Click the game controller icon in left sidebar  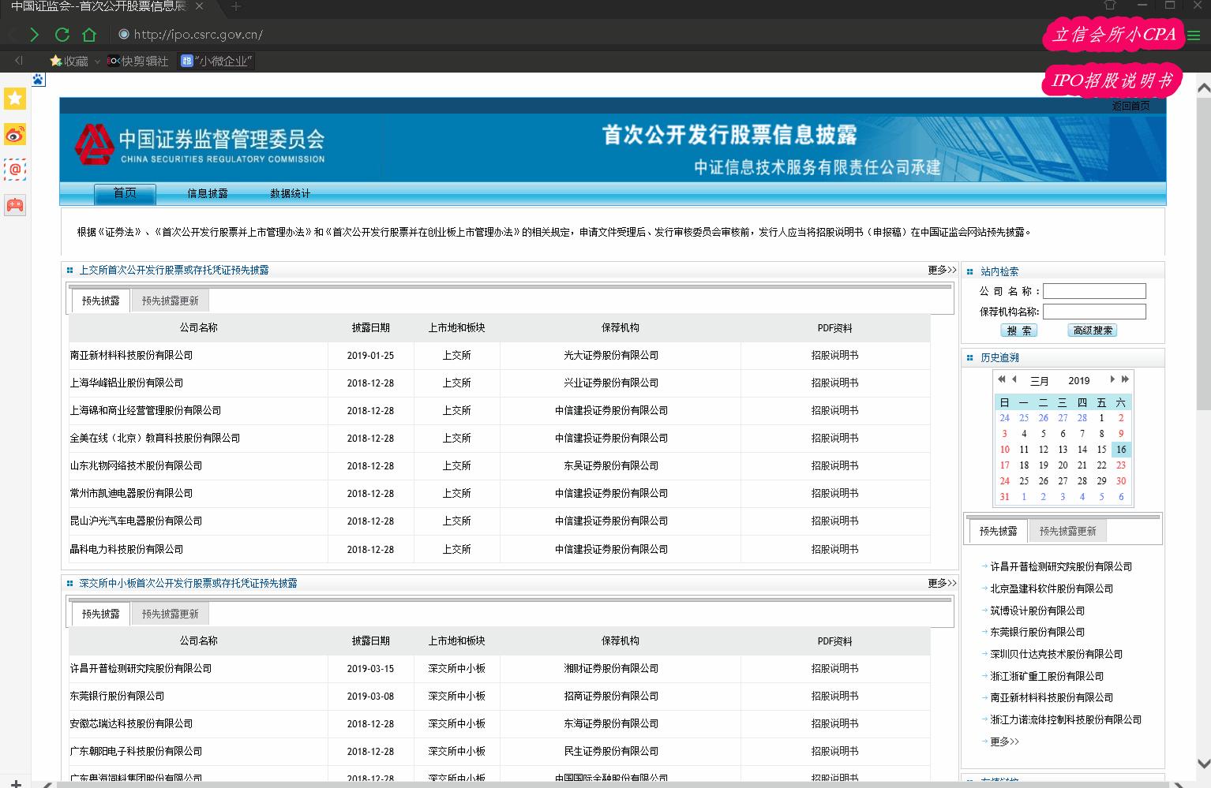tap(14, 205)
